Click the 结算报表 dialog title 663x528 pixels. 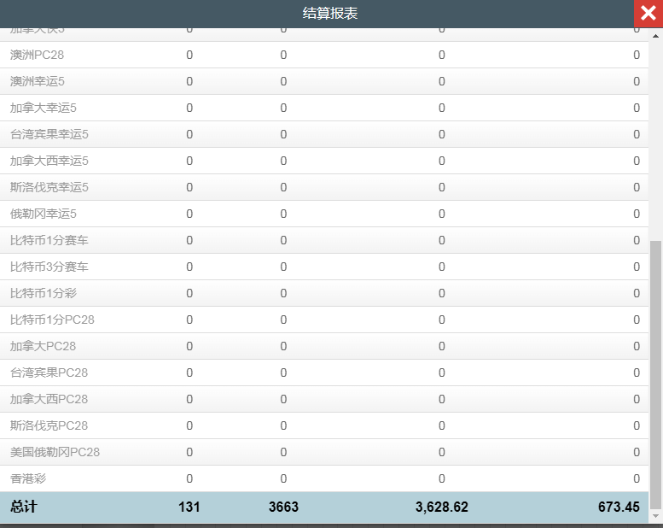(330, 13)
